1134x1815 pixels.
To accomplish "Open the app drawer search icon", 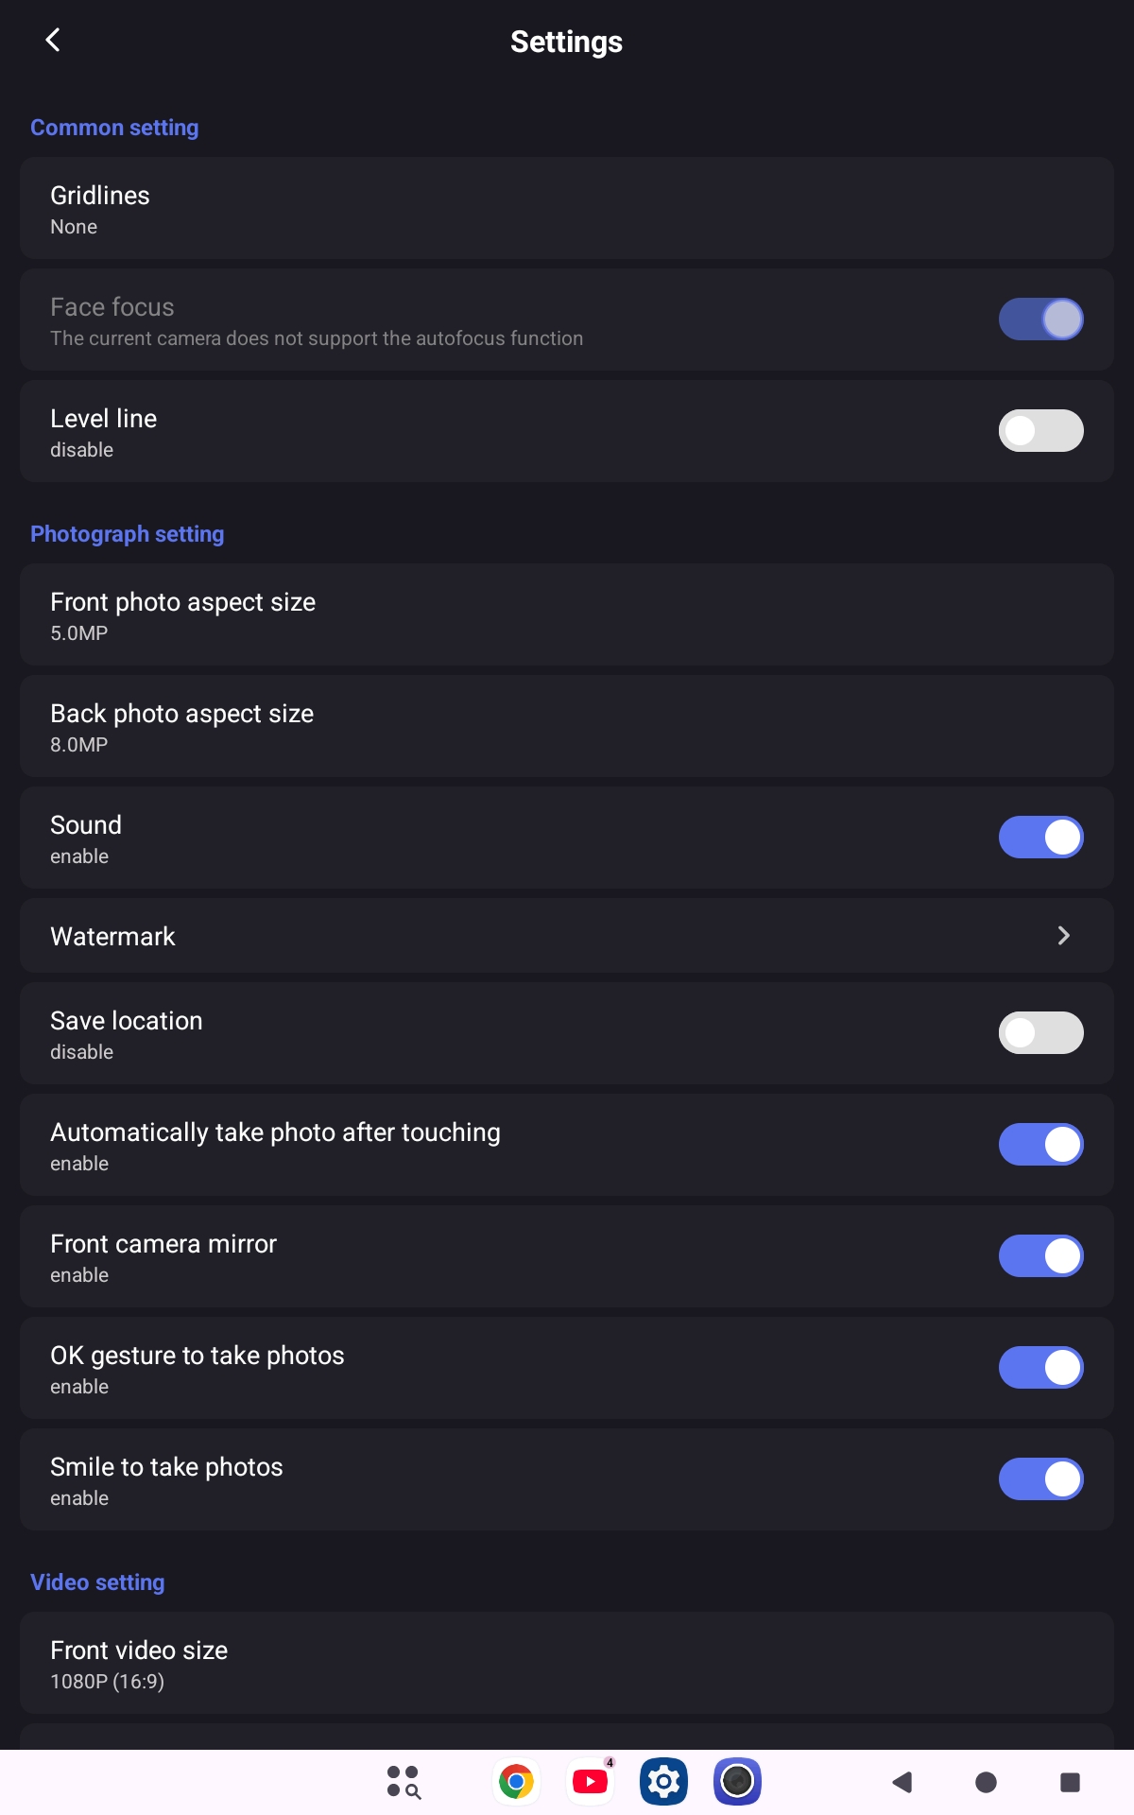I will [x=404, y=1782].
